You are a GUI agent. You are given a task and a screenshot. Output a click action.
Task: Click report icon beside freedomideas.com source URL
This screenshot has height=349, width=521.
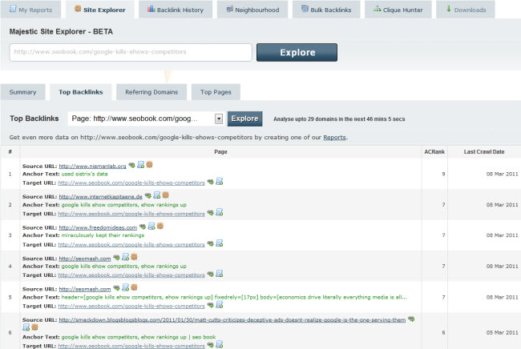coord(151,227)
